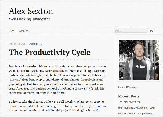Viewport: 163px width, 117px height.
Task: Go to the Alex Sexton site title
Action: pos(31,11)
